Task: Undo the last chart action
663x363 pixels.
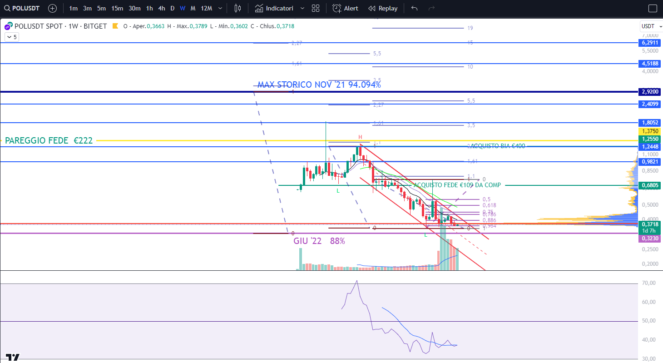Action: [414, 8]
